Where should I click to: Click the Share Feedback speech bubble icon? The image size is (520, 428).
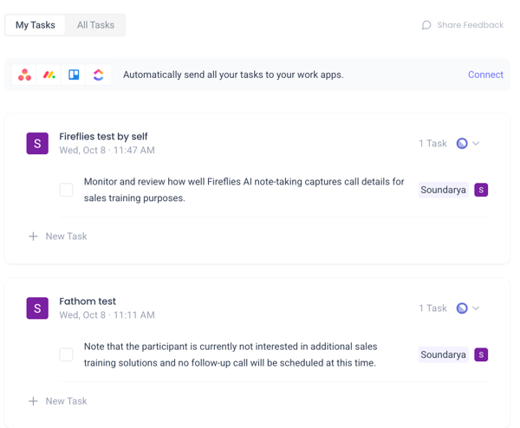[x=426, y=25]
